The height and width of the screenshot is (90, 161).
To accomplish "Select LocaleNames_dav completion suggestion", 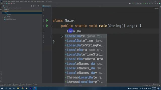I will click(85, 73).
